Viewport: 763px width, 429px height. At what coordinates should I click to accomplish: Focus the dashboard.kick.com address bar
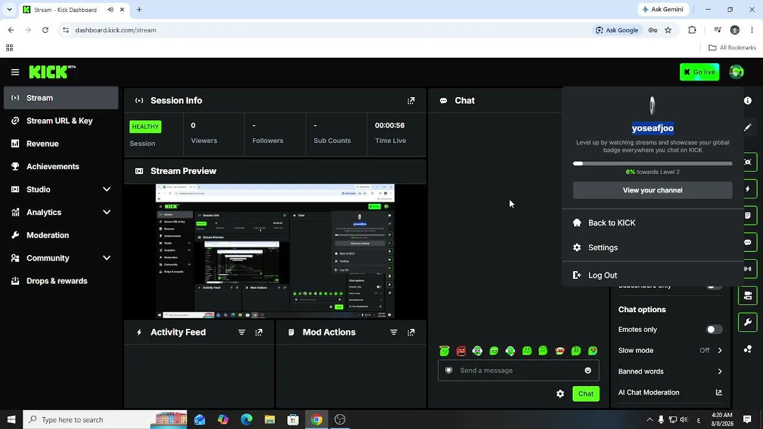(328, 30)
